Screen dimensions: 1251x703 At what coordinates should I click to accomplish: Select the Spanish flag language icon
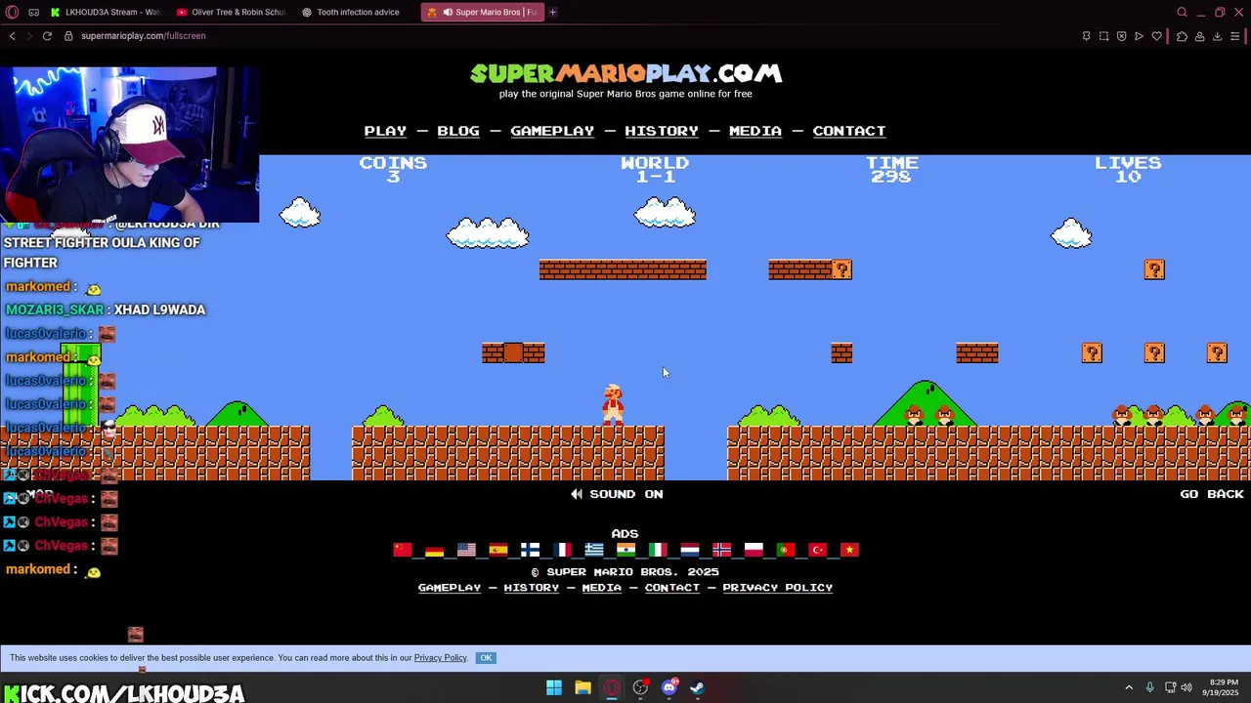(498, 550)
